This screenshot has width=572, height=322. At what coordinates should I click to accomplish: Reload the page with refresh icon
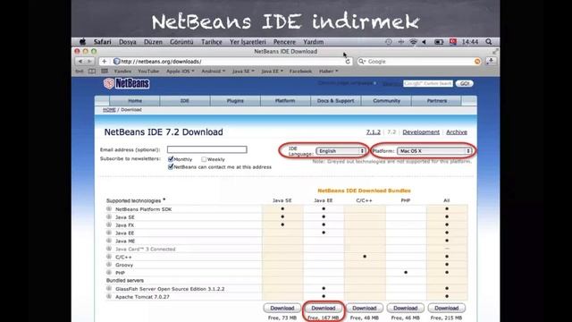(x=348, y=62)
